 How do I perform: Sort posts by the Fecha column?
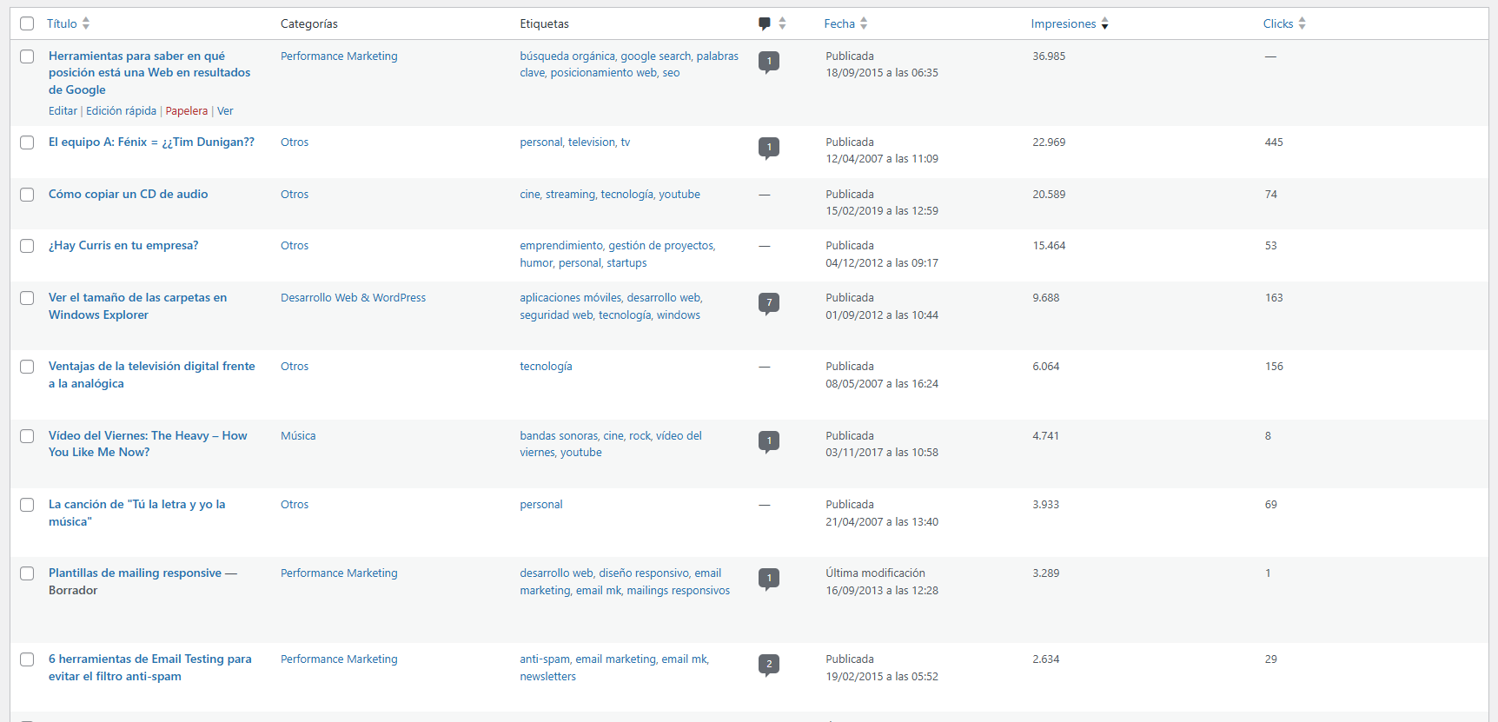[x=846, y=23]
